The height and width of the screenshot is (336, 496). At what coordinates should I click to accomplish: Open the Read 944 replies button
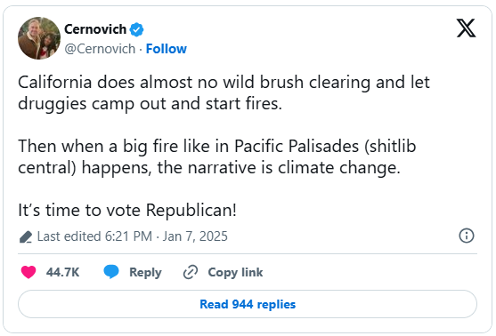pos(248,304)
